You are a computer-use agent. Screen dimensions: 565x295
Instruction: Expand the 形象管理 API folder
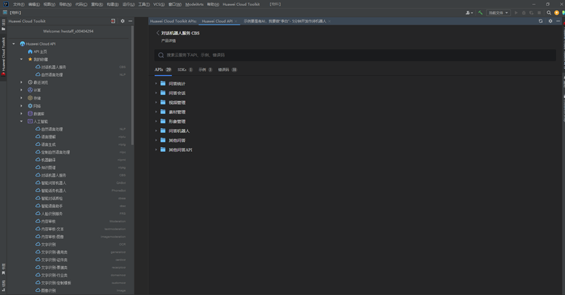point(156,121)
